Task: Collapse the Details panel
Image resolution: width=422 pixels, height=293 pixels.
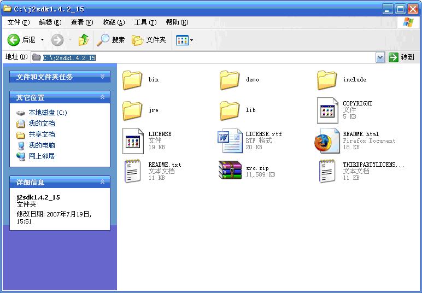Action: coord(103,182)
